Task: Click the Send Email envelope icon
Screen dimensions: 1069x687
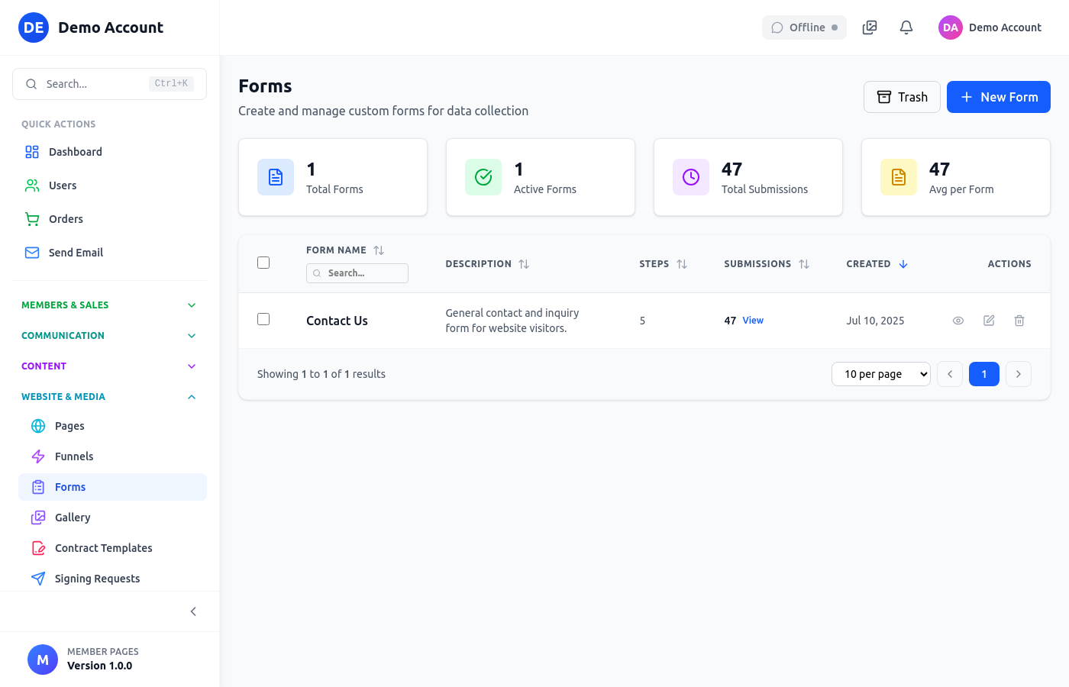Action: 31,252
